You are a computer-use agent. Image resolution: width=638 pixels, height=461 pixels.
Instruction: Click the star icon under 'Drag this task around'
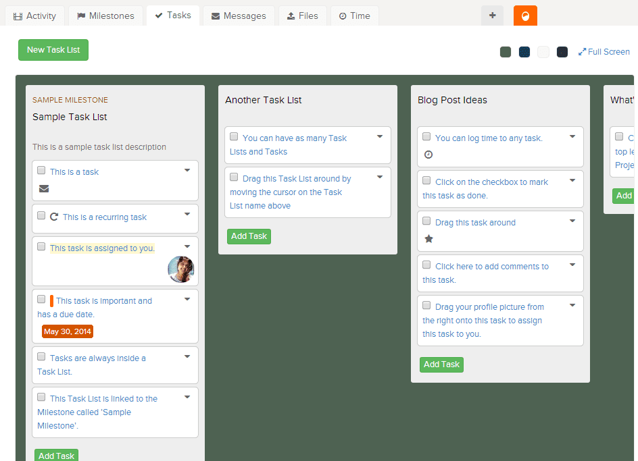point(428,239)
